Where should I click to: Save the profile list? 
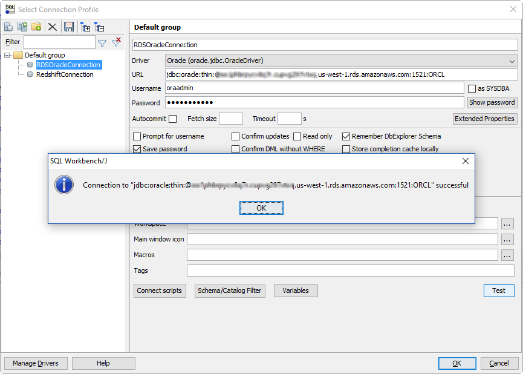(x=68, y=27)
